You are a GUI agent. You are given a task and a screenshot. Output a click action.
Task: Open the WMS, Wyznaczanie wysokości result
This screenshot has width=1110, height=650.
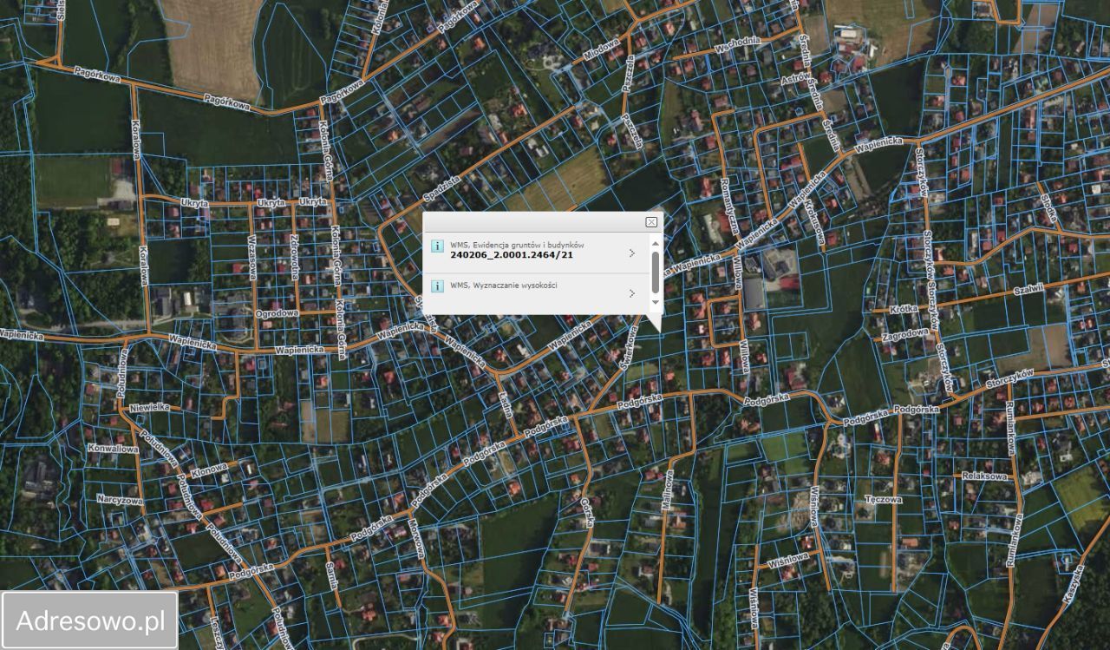pos(504,286)
